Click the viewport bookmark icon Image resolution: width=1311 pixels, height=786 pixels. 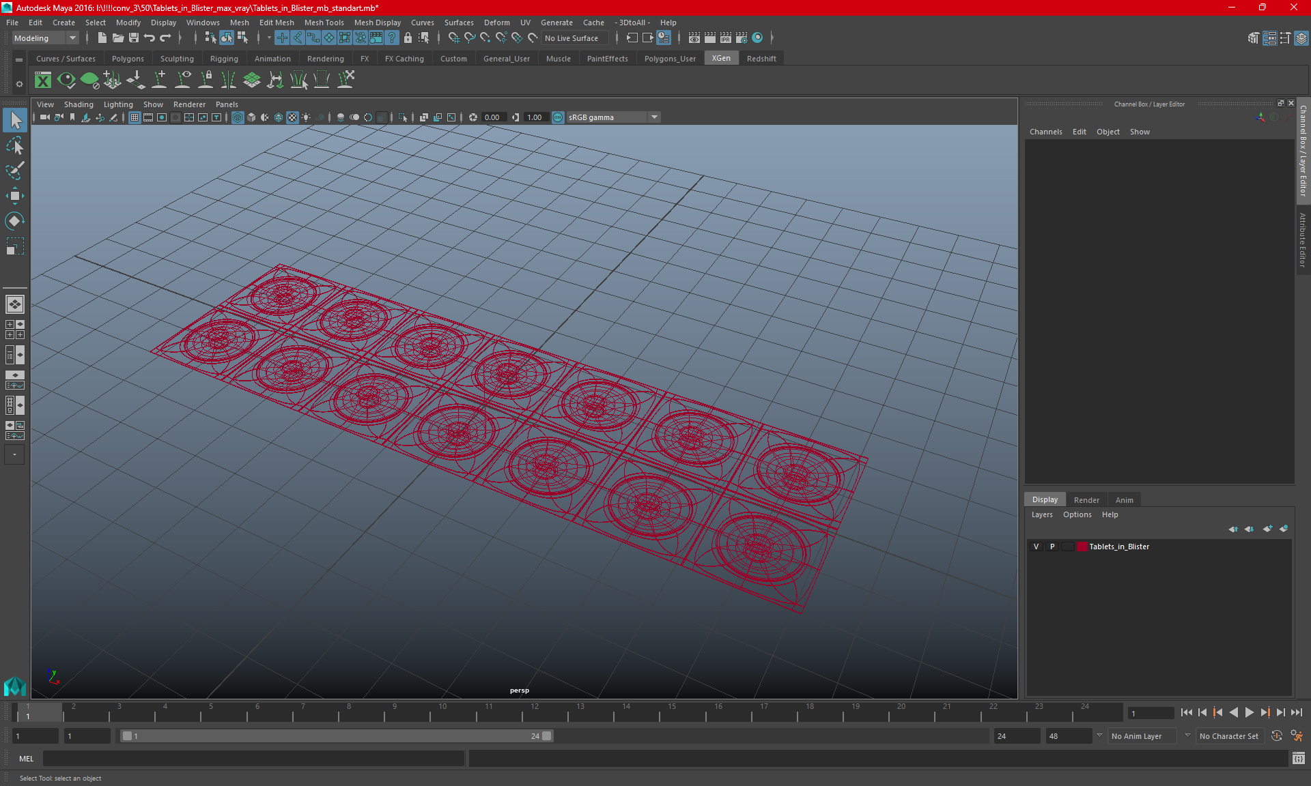click(x=72, y=117)
